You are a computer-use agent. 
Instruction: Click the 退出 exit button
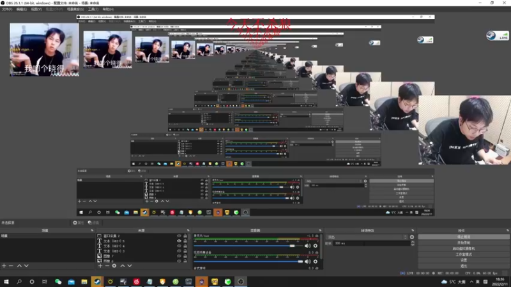(x=464, y=266)
